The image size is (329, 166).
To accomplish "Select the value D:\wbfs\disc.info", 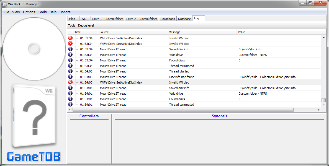I will click(x=250, y=49).
